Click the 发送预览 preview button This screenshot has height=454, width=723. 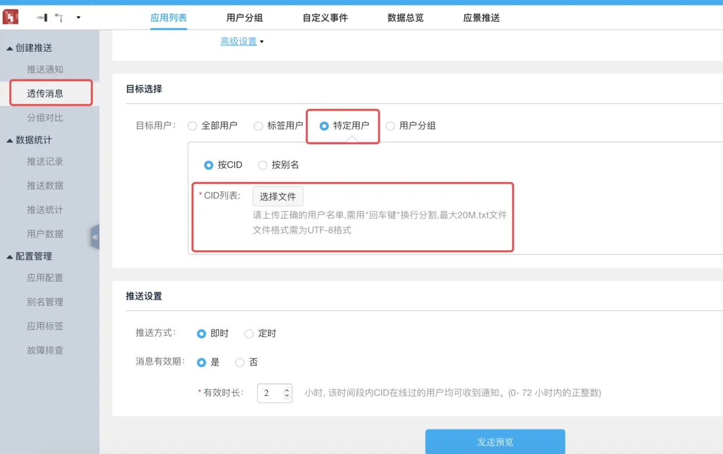[x=494, y=442]
